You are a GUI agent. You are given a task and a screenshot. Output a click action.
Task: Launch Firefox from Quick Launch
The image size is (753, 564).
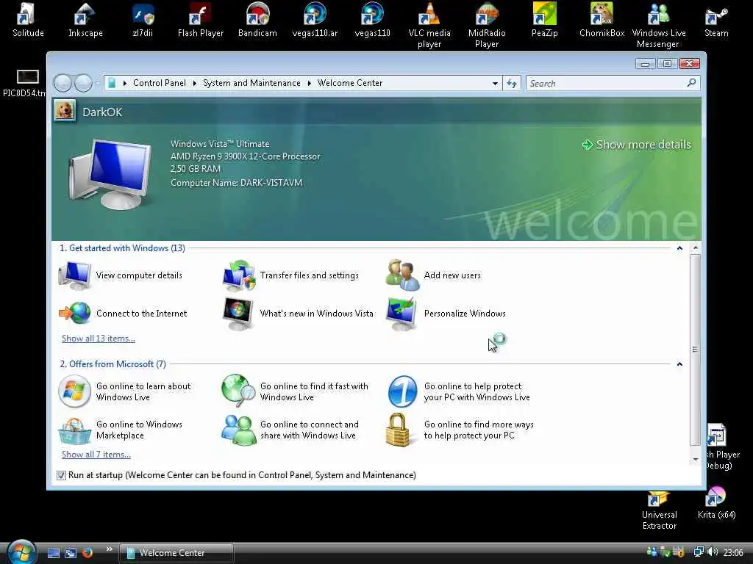point(88,553)
